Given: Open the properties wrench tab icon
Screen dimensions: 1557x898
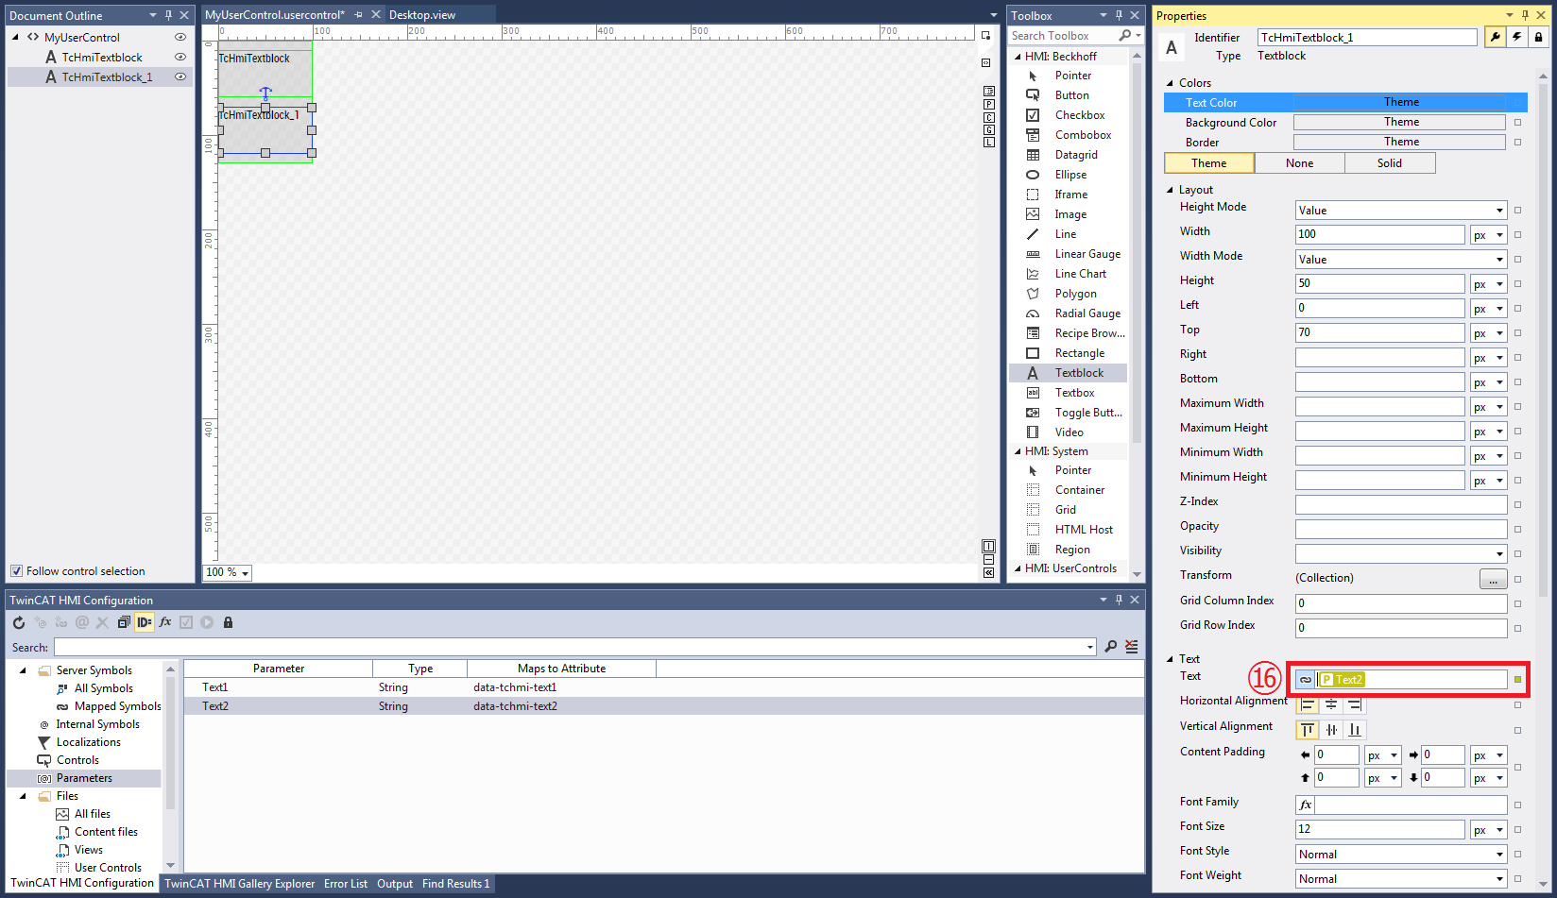Looking at the screenshot, I should pyautogui.click(x=1495, y=37).
